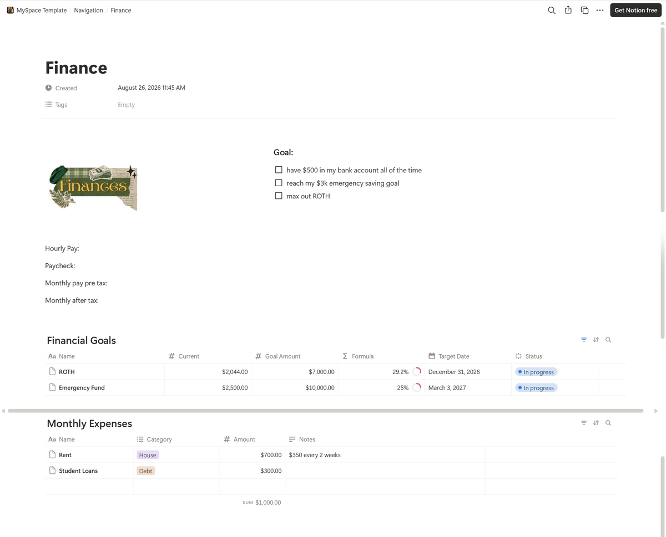Click the Emergency Fund 25% progress ring
666x537 pixels.
point(417,388)
